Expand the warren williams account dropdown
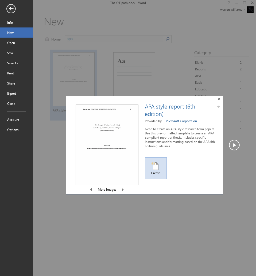This screenshot has height=276, width=256. (x=245, y=10)
